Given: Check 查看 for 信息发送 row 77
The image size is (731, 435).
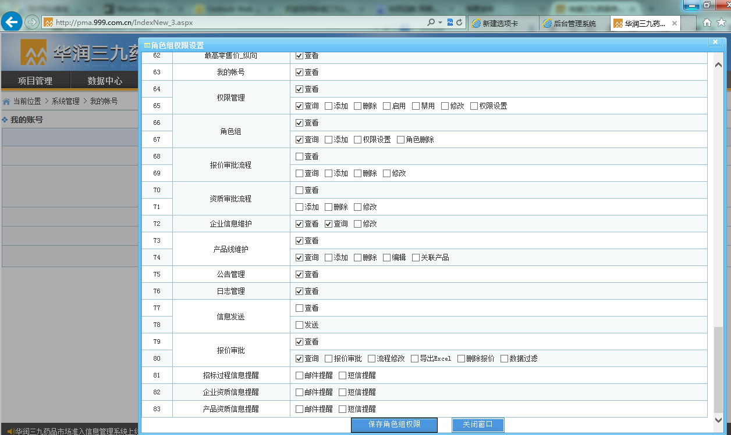Looking at the screenshot, I should click(299, 308).
